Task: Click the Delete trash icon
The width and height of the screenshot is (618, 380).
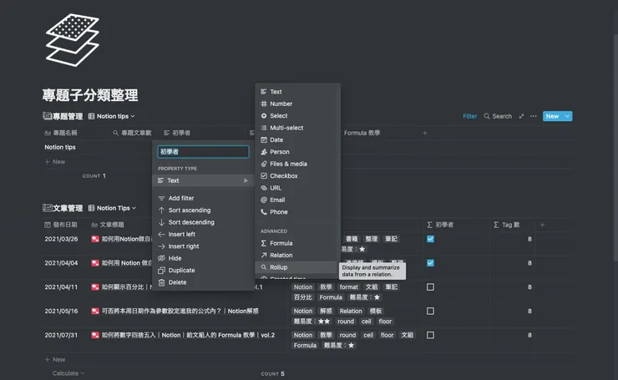Action: coord(161,282)
